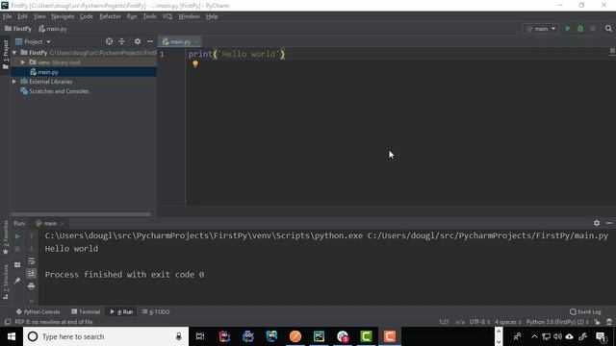
Task: Print the Run console output
Action: tap(32, 286)
